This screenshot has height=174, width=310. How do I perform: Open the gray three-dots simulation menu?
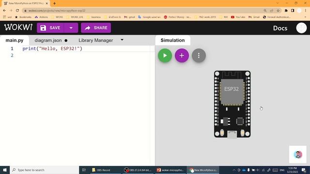pyautogui.click(x=199, y=56)
